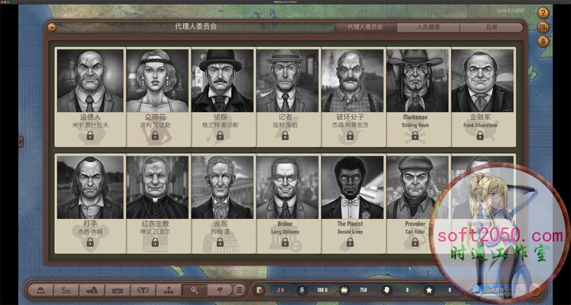Image resolution: width=571 pixels, height=305 pixels.
Task: Click the lock icon under Broker
Action: [x=285, y=242]
